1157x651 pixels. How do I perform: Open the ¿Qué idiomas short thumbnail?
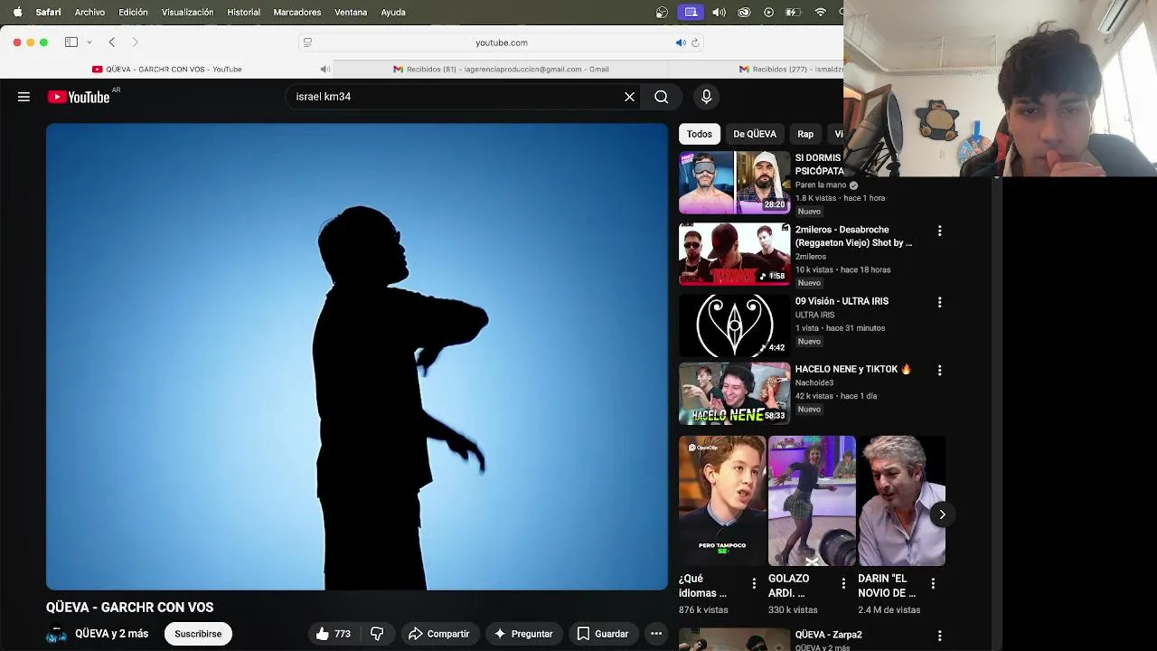tap(722, 501)
